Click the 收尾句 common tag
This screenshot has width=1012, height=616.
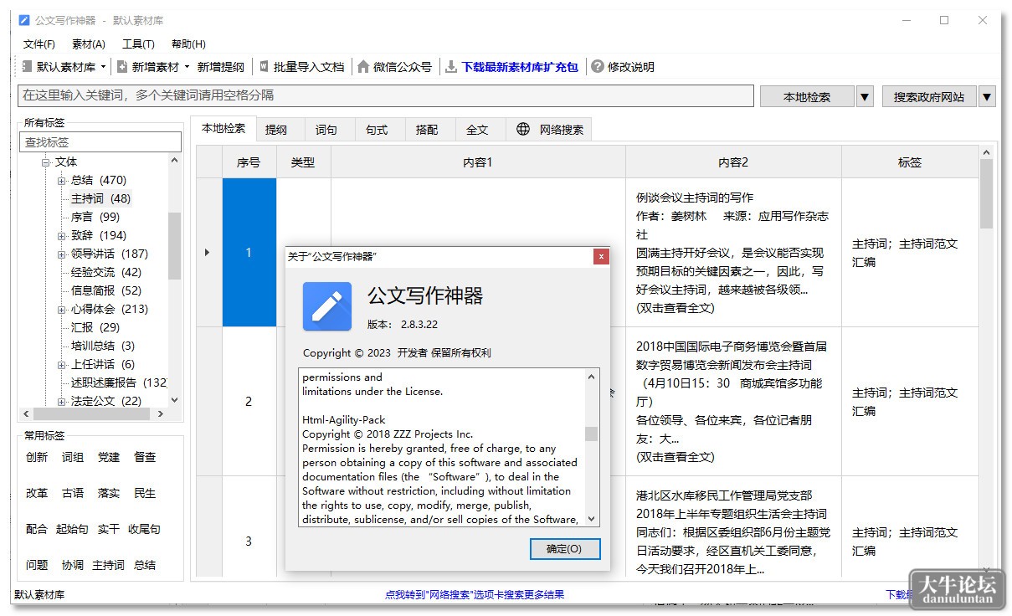[x=145, y=530]
